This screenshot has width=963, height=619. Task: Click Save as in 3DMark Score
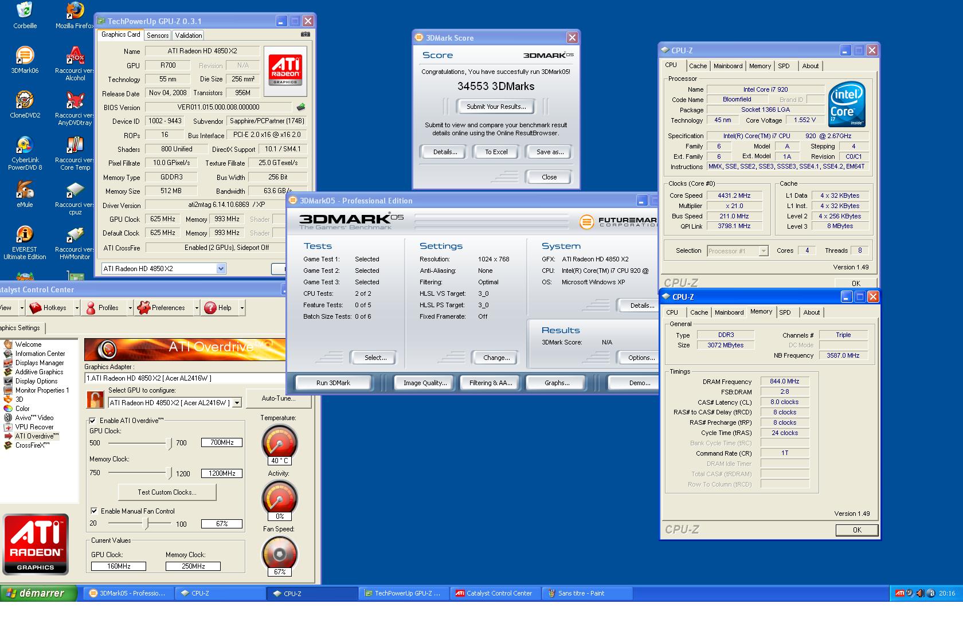click(x=550, y=152)
